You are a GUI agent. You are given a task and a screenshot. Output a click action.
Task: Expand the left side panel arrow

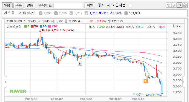6,82
